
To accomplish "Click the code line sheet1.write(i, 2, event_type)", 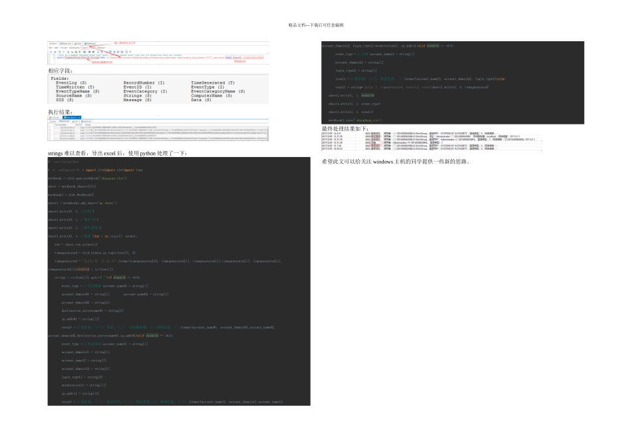I will coord(355,104).
